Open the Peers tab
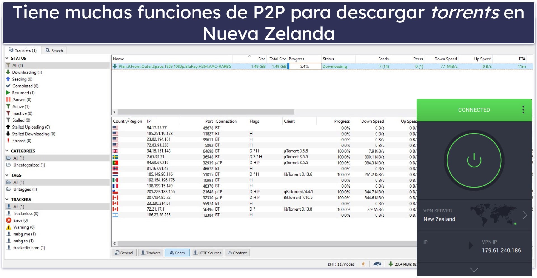 (x=177, y=253)
